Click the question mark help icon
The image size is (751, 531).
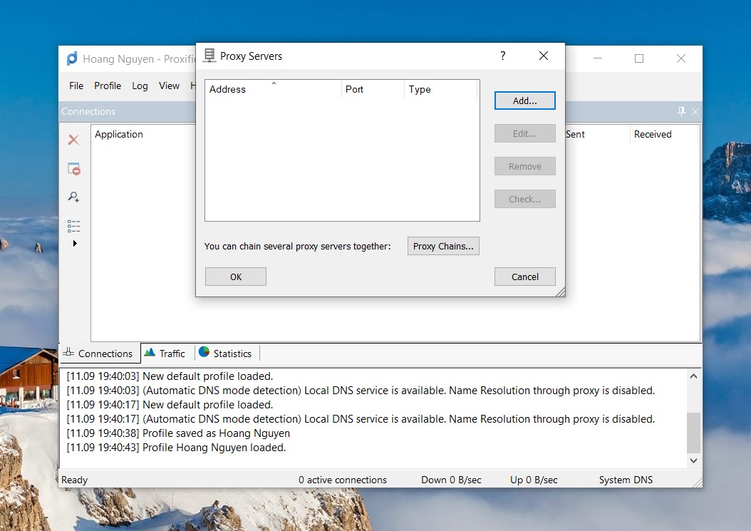503,56
